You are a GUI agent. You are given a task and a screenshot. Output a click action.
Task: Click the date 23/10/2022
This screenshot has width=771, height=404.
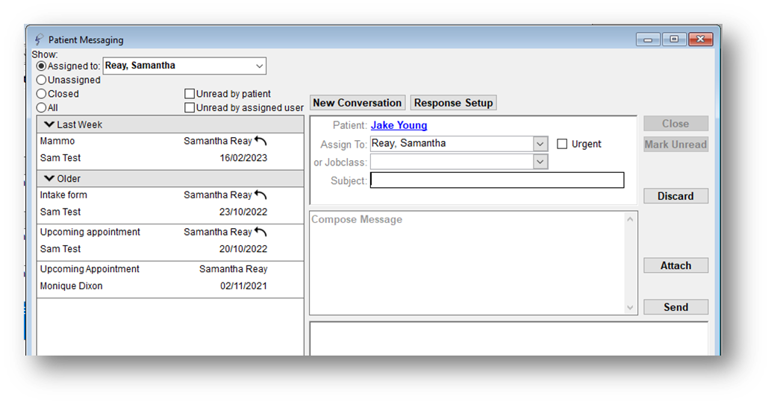[x=243, y=212]
